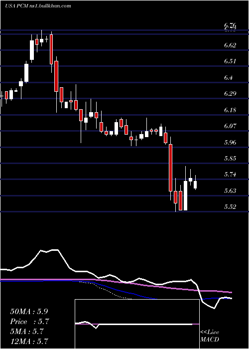Image resolution: width=249 pixels, height=349 pixels.
Task: Click the 6.07 price axis label
Action: tap(230, 126)
